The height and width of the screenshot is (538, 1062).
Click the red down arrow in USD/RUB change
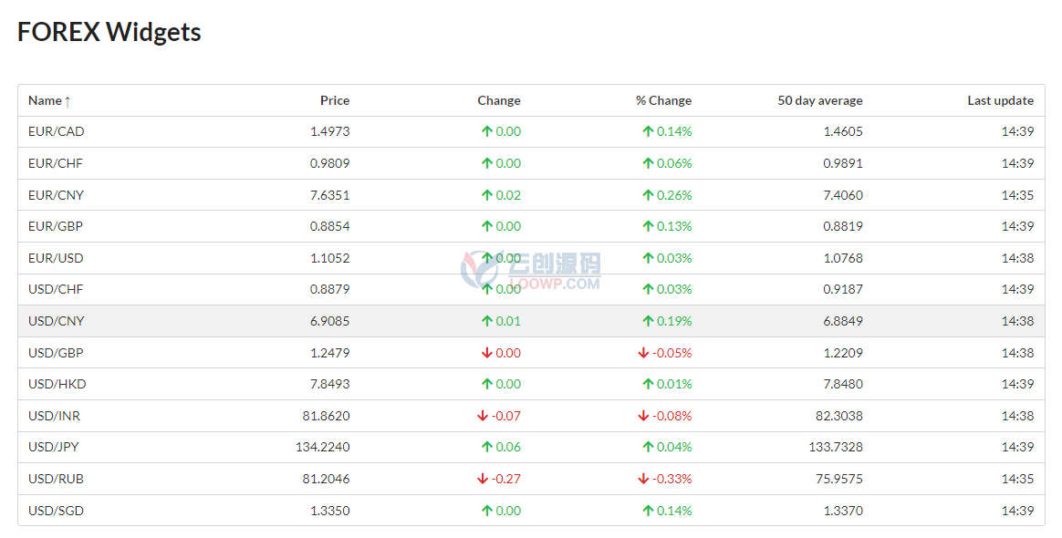483,479
